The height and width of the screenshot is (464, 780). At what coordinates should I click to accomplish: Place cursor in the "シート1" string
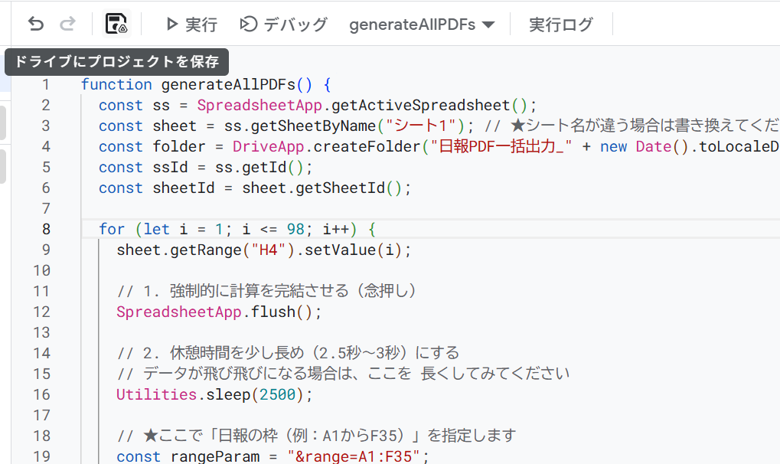[x=423, y=126]
